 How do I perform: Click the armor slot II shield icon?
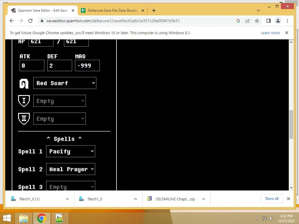coord(24,119)
